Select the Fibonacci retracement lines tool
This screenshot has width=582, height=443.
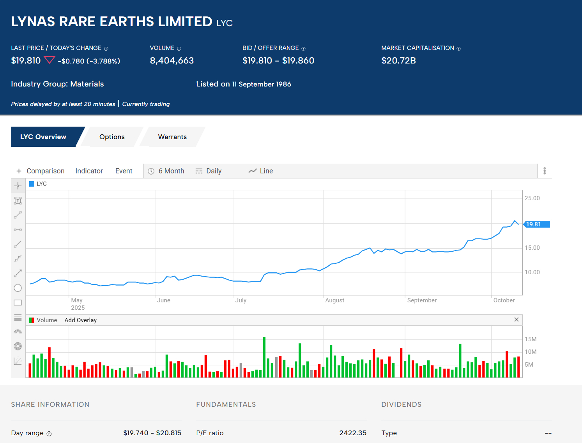(x=18, y=318)
